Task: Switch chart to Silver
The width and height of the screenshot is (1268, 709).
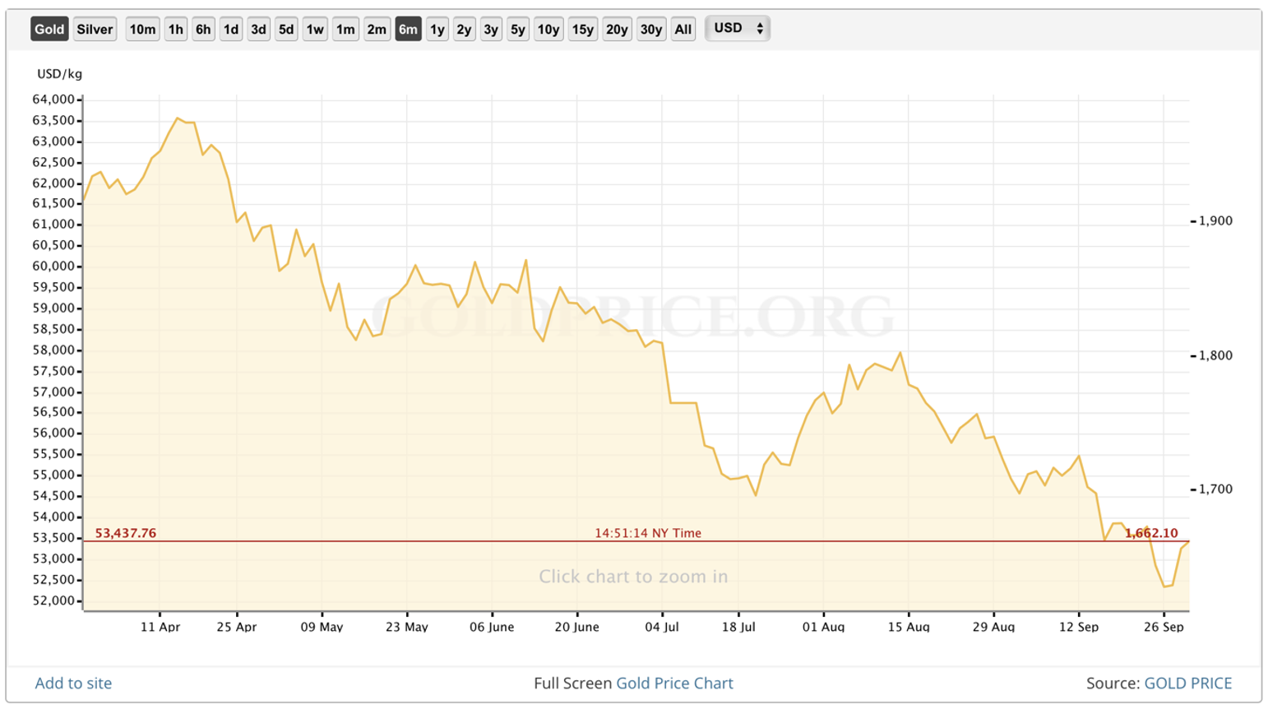Action: (95, 30)
